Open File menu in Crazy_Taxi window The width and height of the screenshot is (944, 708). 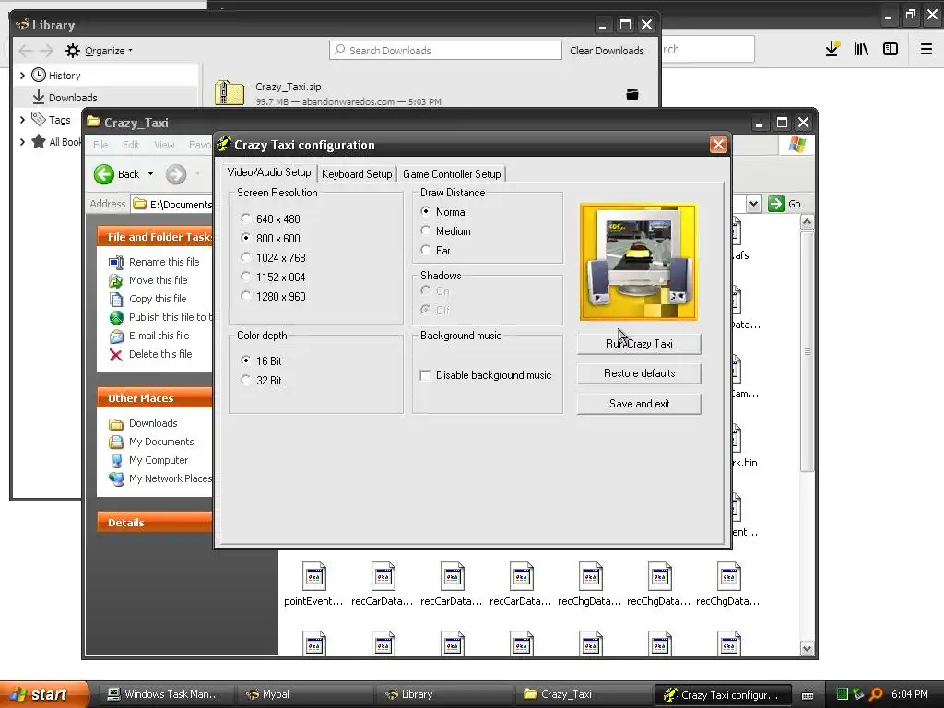click(x=100, y=145)
